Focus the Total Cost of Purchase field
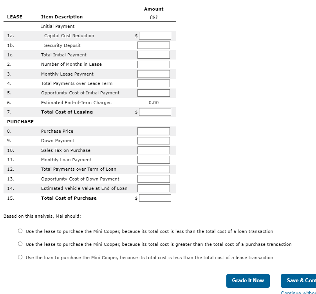The width and height of the screenshot is (316, 294). coord(155,198)
